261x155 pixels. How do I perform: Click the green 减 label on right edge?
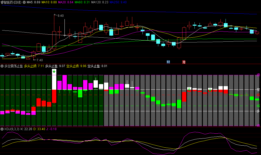point(258,106)
